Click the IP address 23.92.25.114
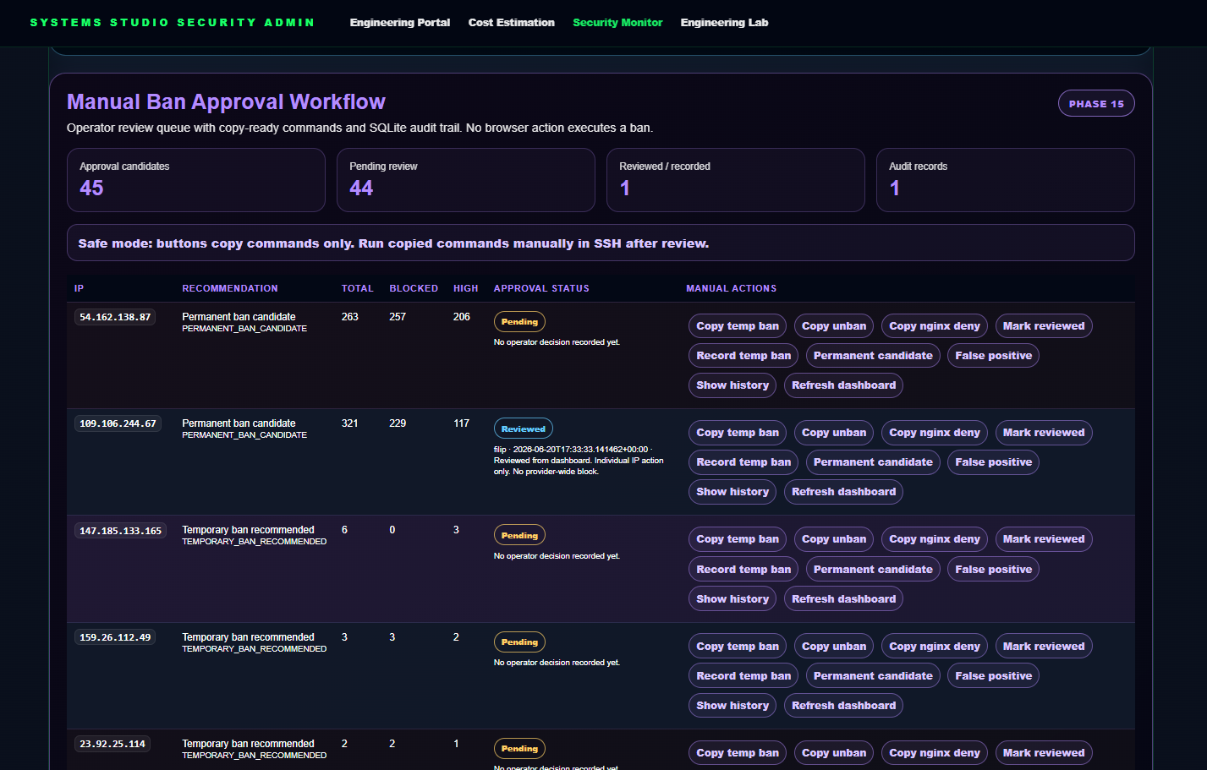The height and width of the screenshot is (770, 1207). [x=112, y=745]
